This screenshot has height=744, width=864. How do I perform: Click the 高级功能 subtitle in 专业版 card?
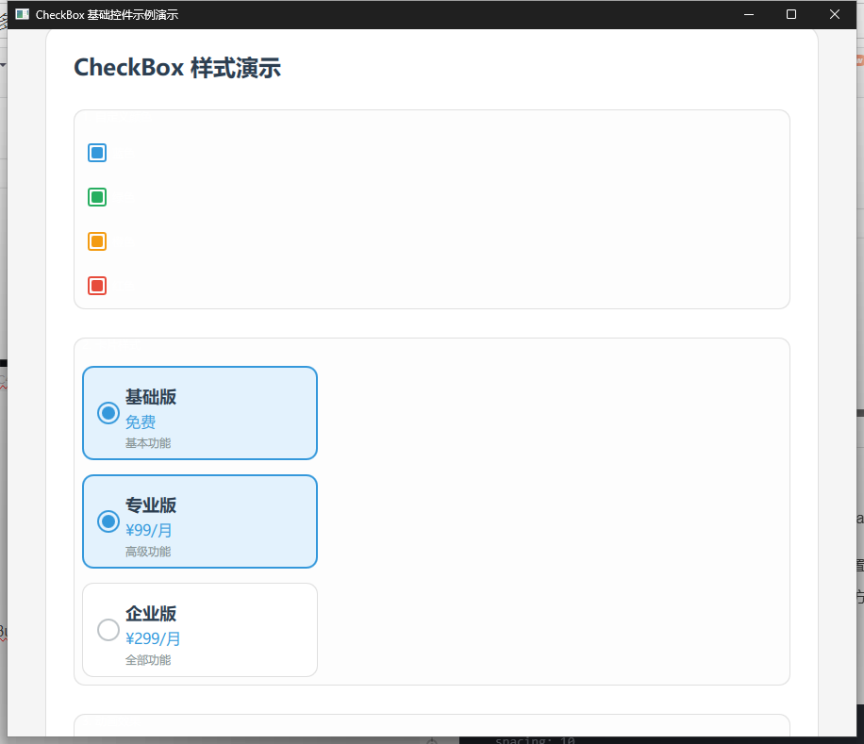(x=148, y=551)
